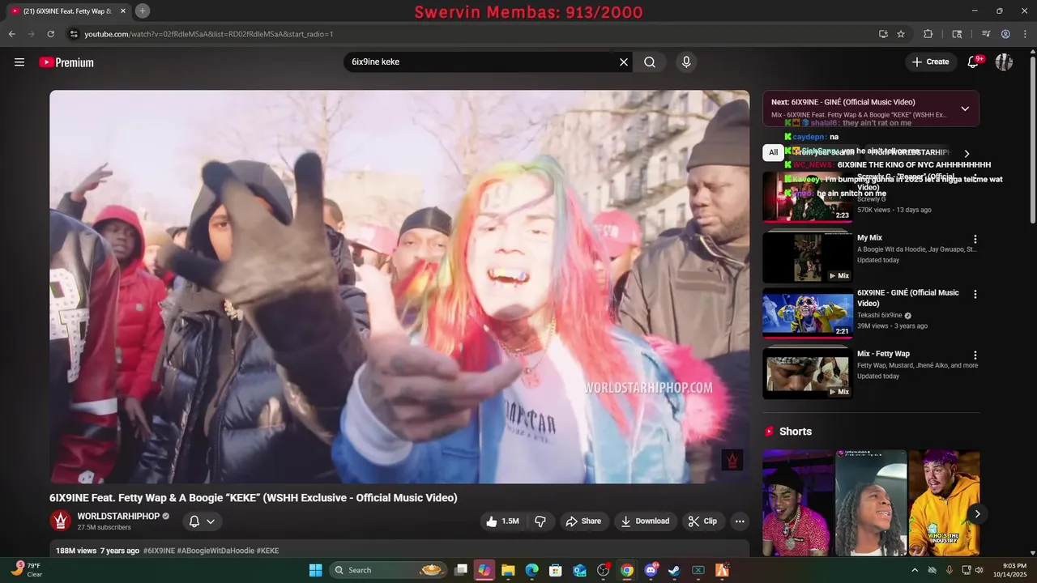
Task: Open options menu for 6IX9INE GINÉ video
Action: click(975, 295)
